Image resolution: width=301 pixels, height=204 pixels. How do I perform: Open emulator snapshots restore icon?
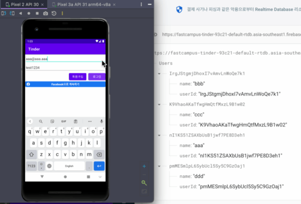pos(54,14)
